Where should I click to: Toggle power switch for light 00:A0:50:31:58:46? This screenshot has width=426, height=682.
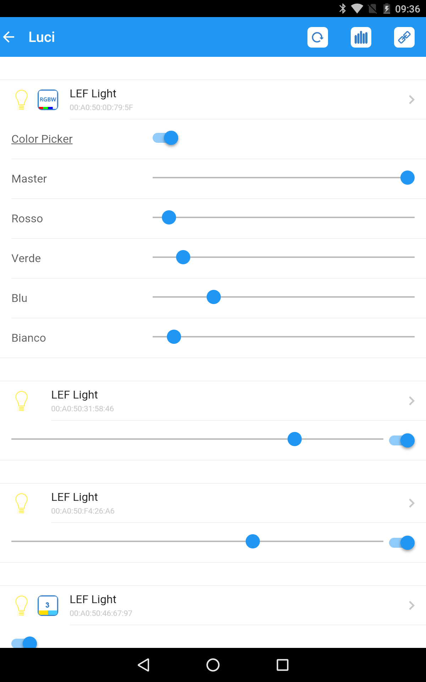(402, 440)
